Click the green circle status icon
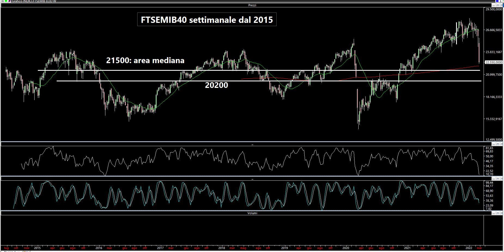The image size is (504, 252). pos(6,1)
